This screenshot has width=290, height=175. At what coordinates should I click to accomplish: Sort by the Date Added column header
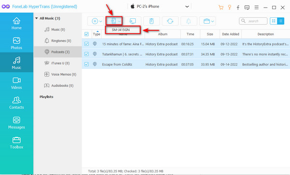click(231, 34)
